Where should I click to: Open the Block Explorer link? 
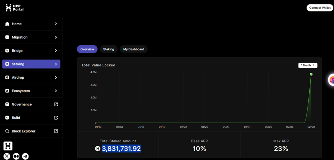(x=24, y=131)
